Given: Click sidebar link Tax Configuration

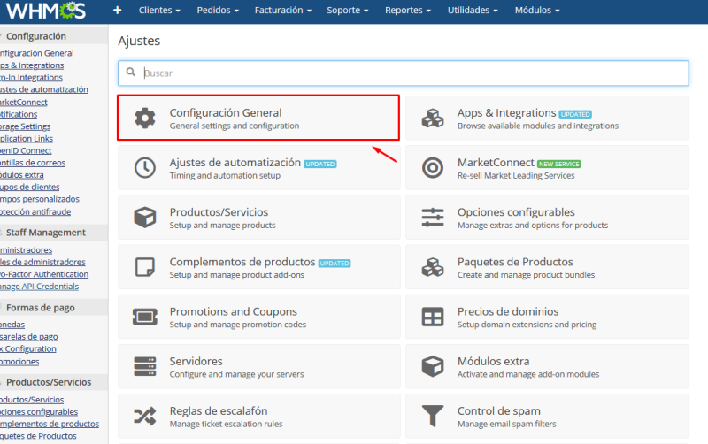Looking at the screenshot, I should coord(28,349).
